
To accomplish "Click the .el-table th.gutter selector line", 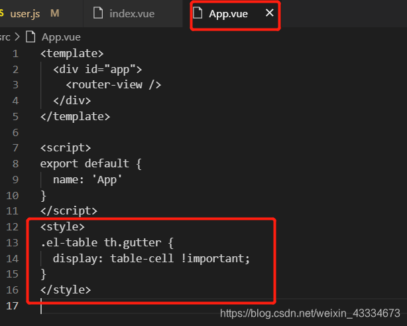I will point(107,242).
